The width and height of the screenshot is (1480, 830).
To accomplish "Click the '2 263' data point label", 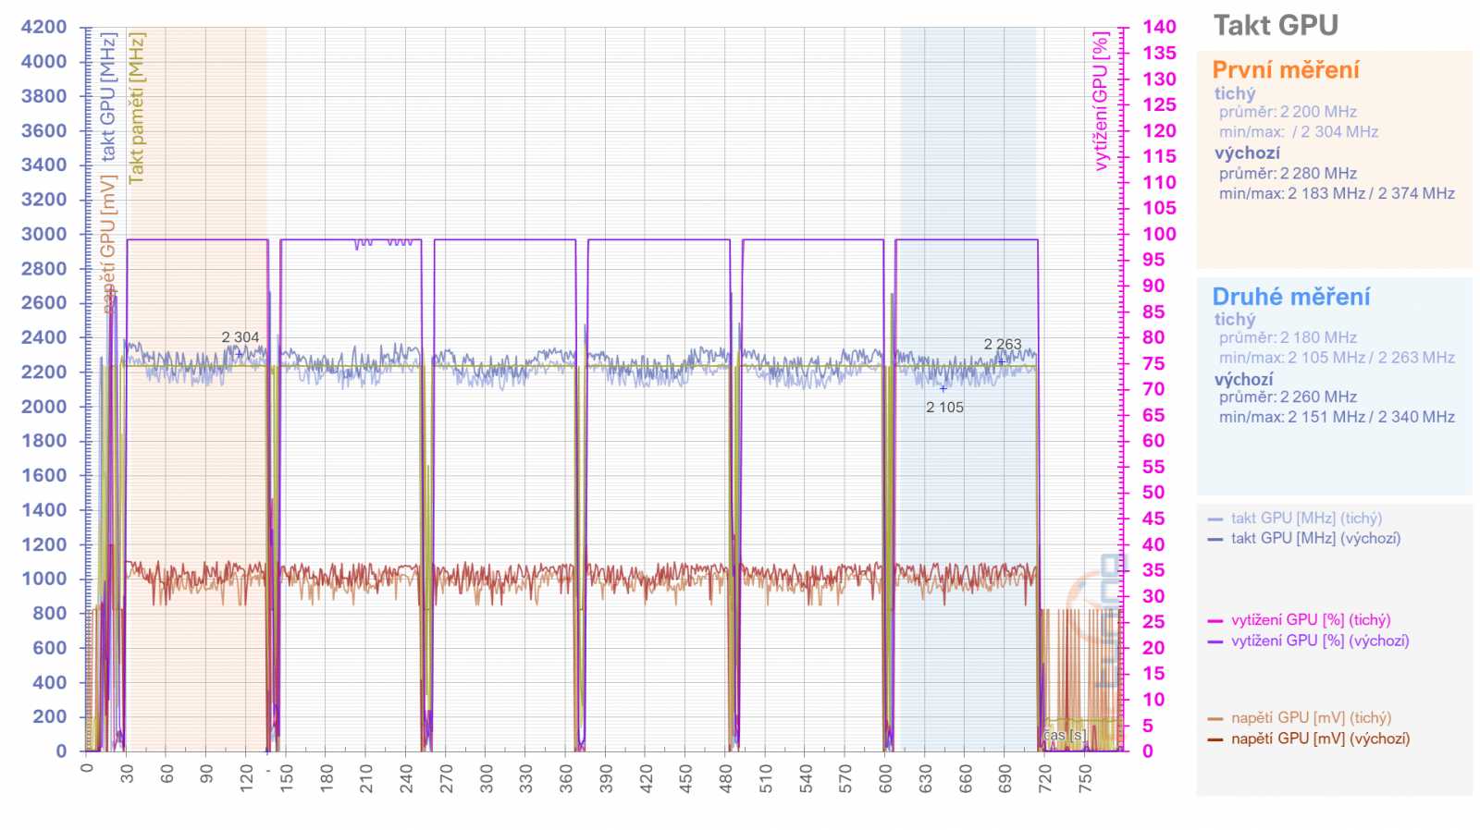I will click(1003, 344).
